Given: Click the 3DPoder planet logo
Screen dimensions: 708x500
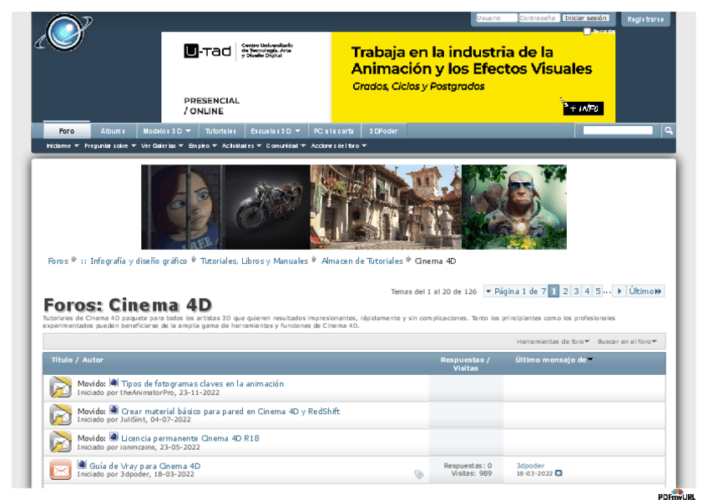Looking at the screenshot, I should [63, 33].
